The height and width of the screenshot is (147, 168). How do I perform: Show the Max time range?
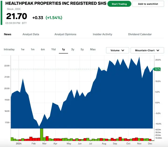pyautogui.click(x=93, y=49)
